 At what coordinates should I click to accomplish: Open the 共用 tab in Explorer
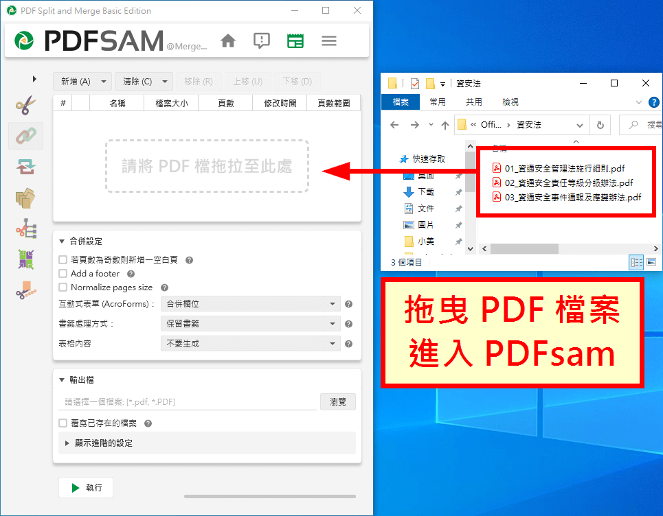(474, 102)
